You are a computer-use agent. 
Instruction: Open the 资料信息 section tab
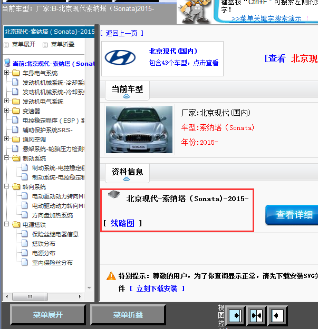click(127, 173)
